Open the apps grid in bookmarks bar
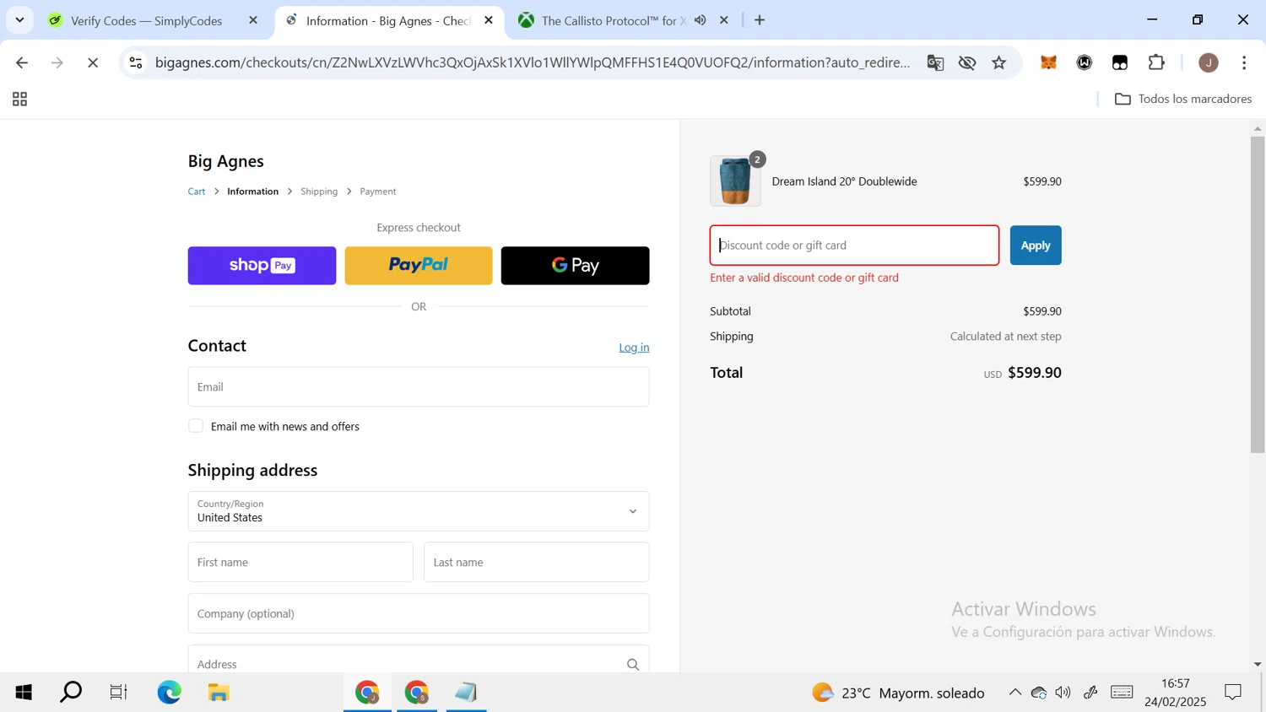 [x=19, y=100]
